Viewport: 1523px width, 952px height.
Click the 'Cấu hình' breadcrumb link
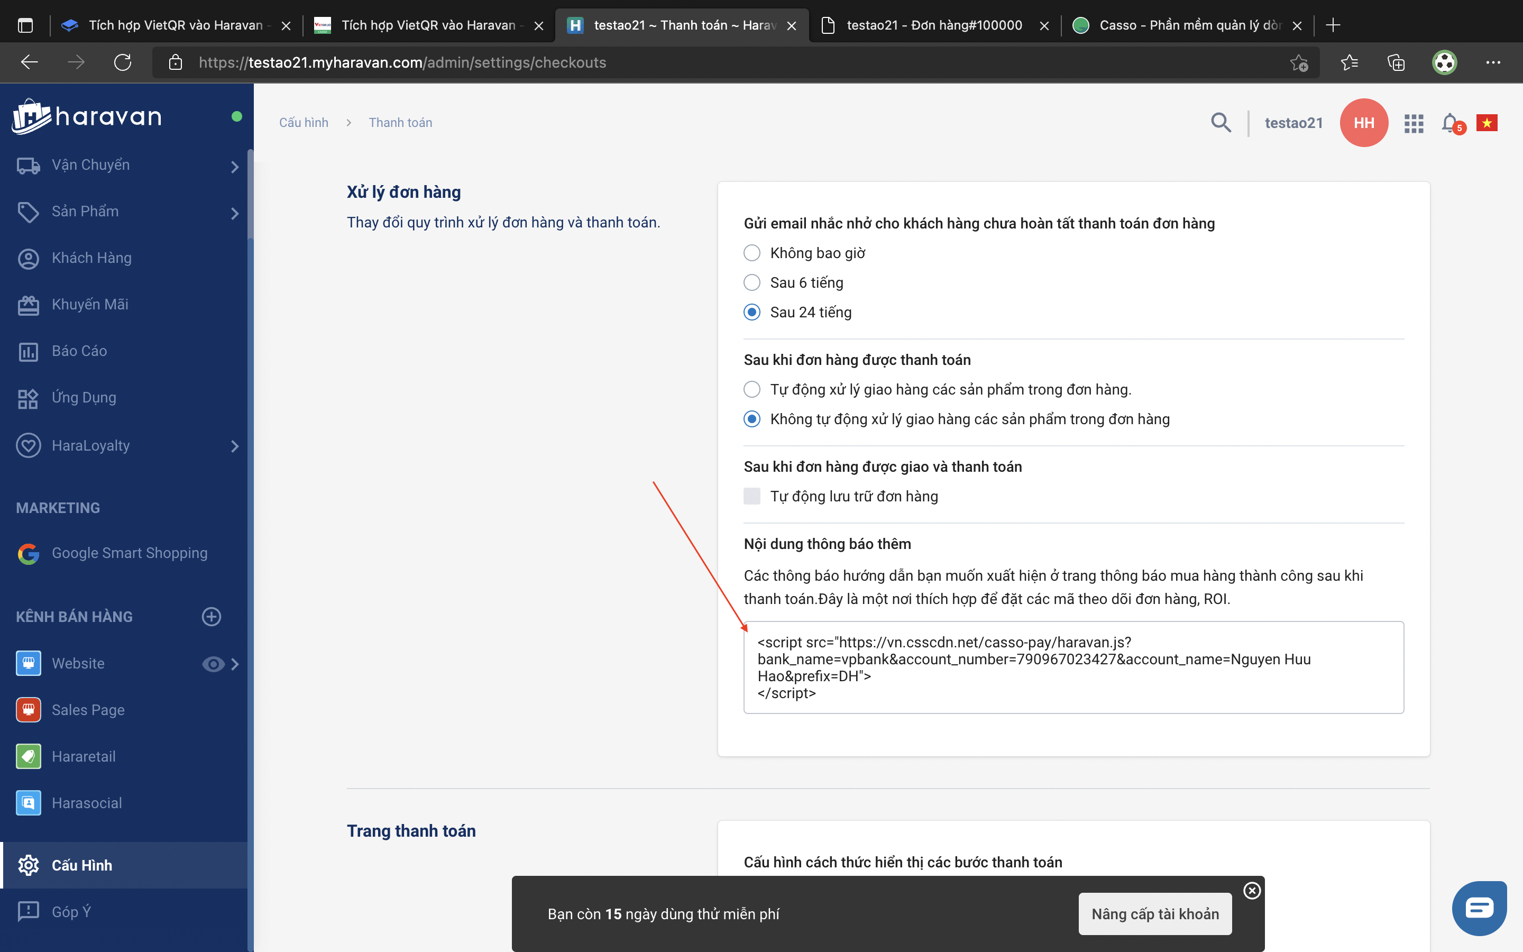coord(304,123)
